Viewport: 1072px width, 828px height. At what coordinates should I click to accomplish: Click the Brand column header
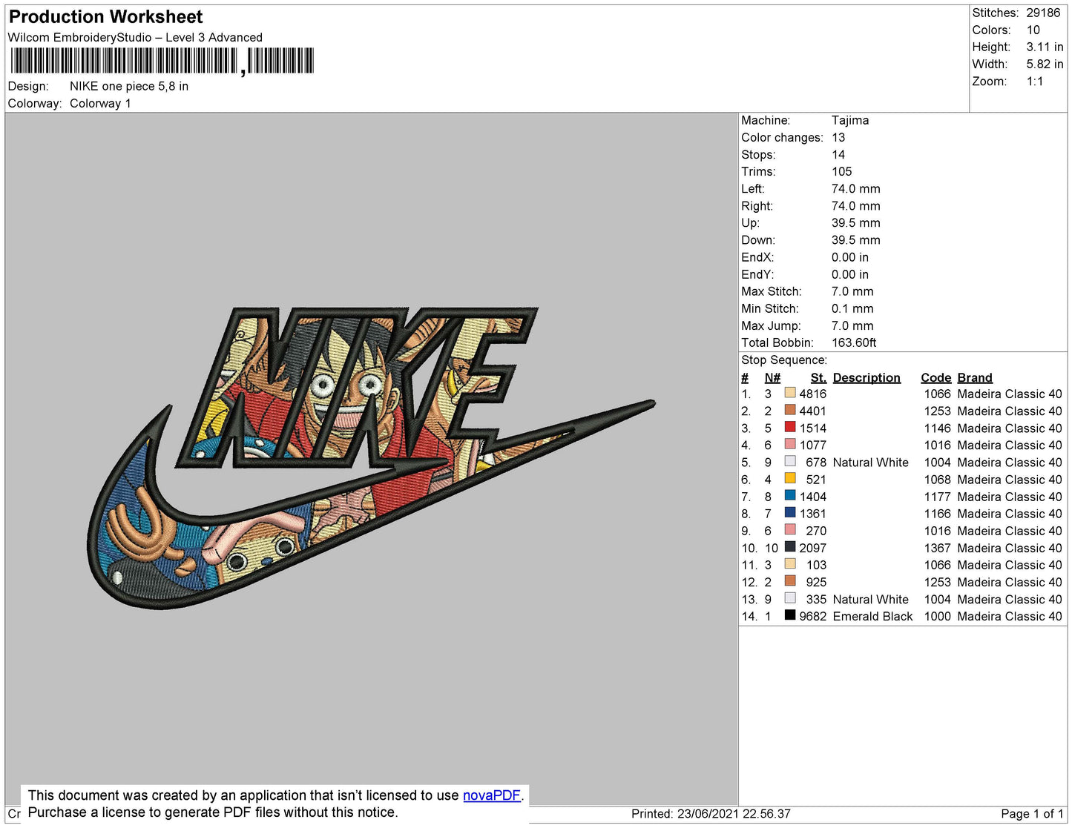(974, 377)
